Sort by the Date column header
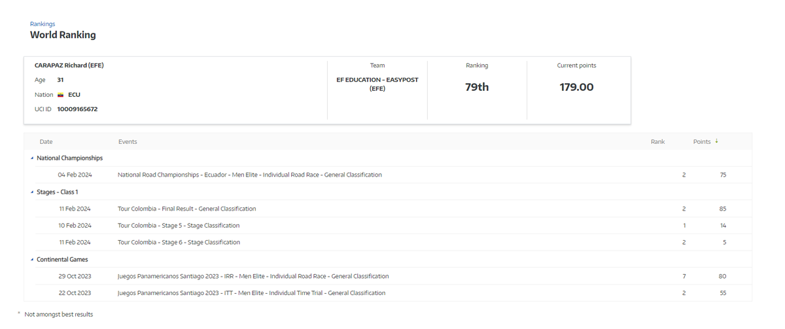785x329 pixels. tap(46, 142)
